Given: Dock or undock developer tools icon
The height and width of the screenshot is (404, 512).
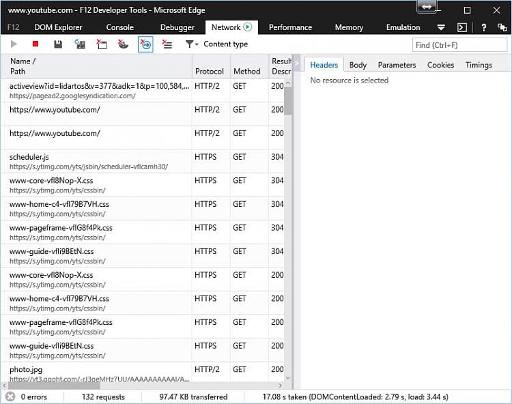Looking at the screenshot, I should tap(502, 27).
